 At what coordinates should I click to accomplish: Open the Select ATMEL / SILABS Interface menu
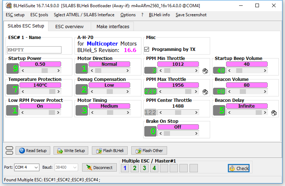click(84, 15)
